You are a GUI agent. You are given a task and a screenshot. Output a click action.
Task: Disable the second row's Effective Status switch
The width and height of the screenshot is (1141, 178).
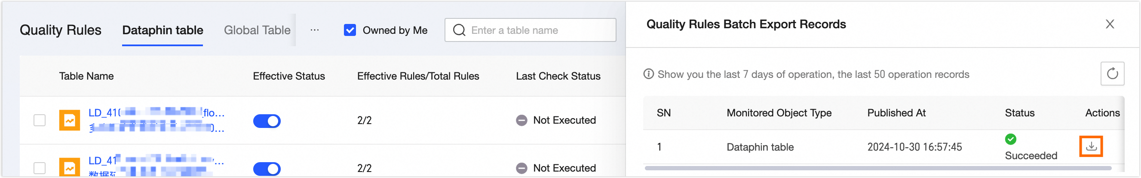(x=267, y=169)
